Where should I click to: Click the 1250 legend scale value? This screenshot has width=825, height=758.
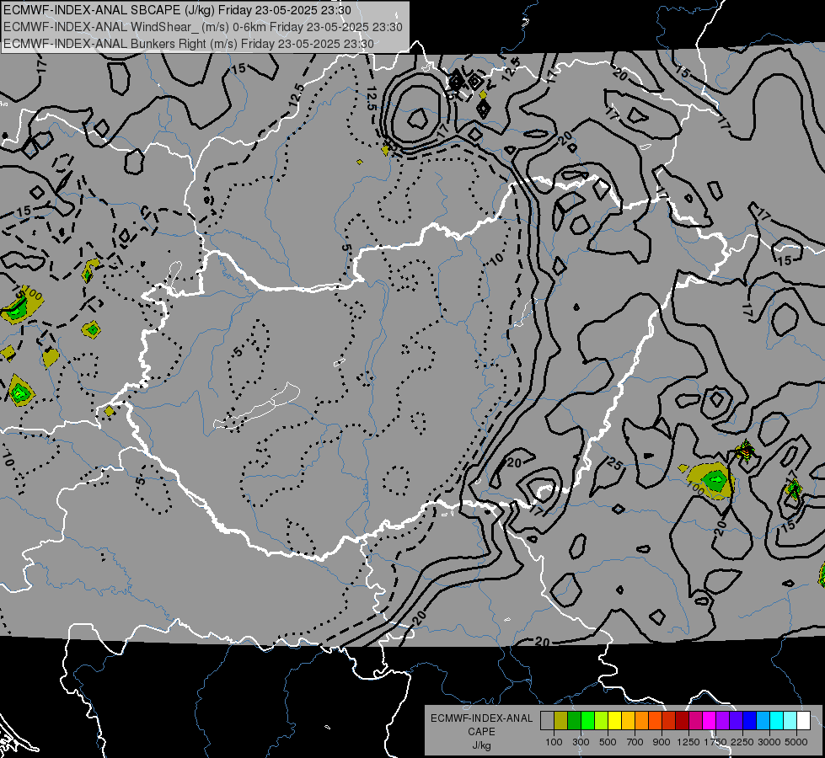point(688,742)
